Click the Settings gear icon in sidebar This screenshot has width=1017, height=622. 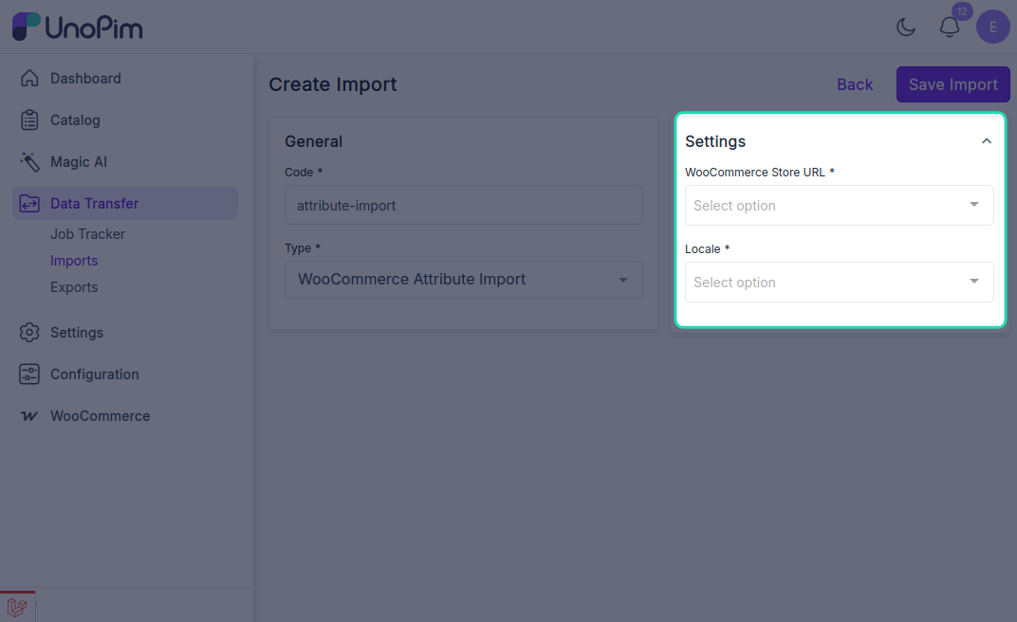[29, 333]
